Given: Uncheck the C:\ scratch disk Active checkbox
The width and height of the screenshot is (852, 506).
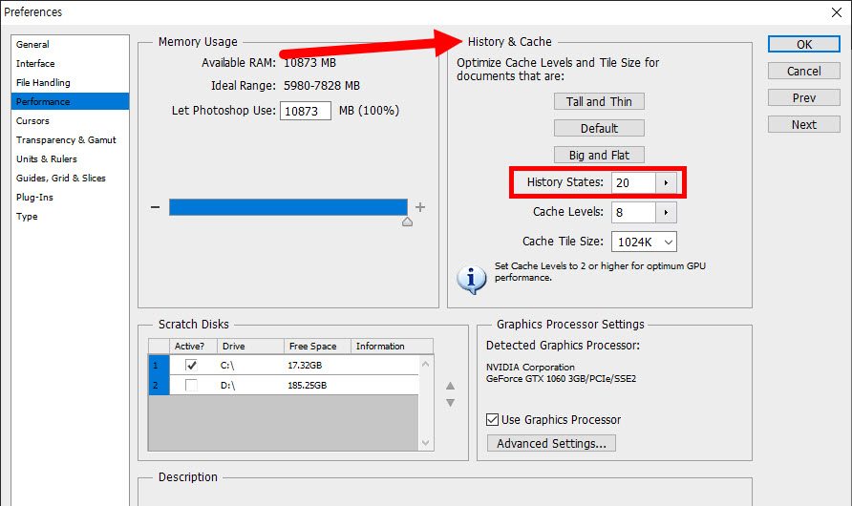Looking at the screenshot, I should (191, 365).
